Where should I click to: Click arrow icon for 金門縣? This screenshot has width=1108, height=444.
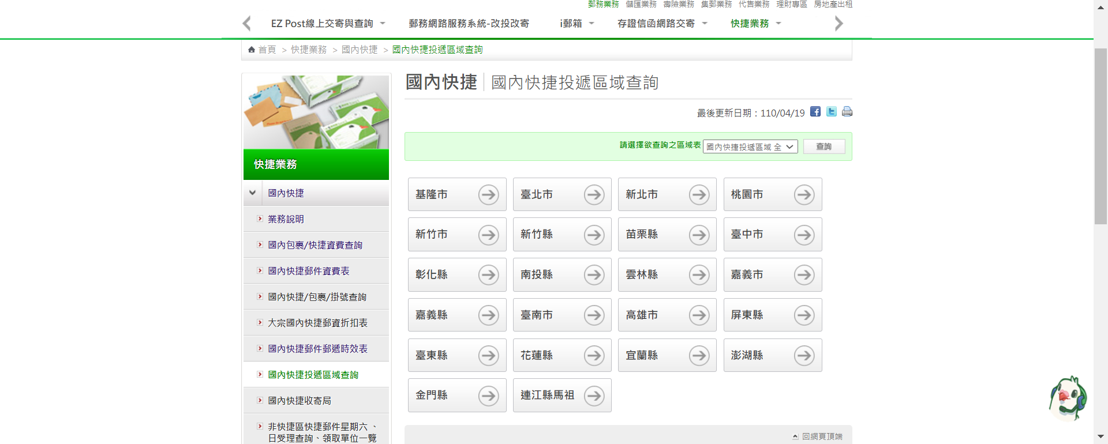(x=488, y=396)
